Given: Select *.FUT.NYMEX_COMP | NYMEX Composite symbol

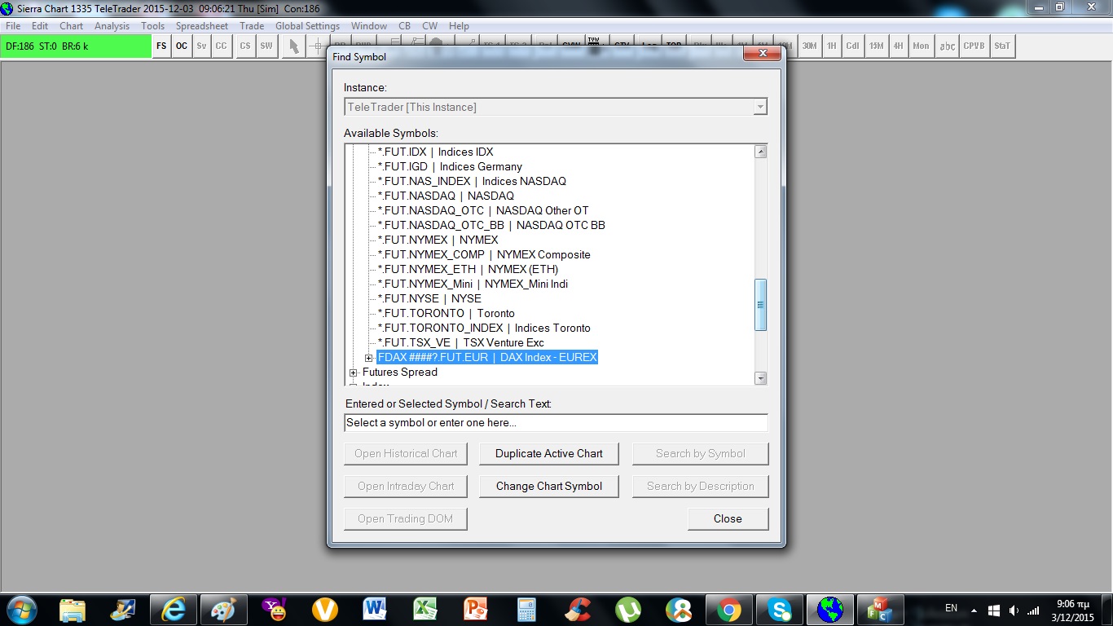Looking at the screenshot, I should (x=484, y=254).
